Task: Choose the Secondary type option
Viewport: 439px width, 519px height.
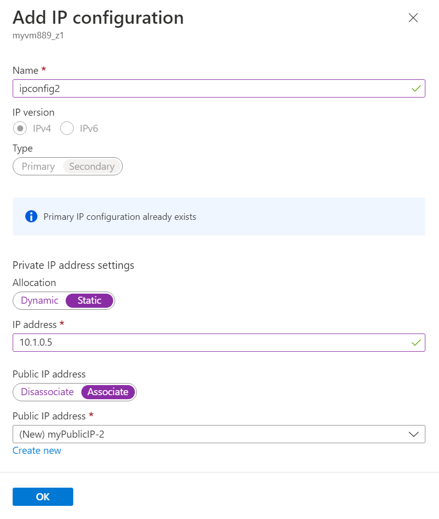Action: [92, 166]
